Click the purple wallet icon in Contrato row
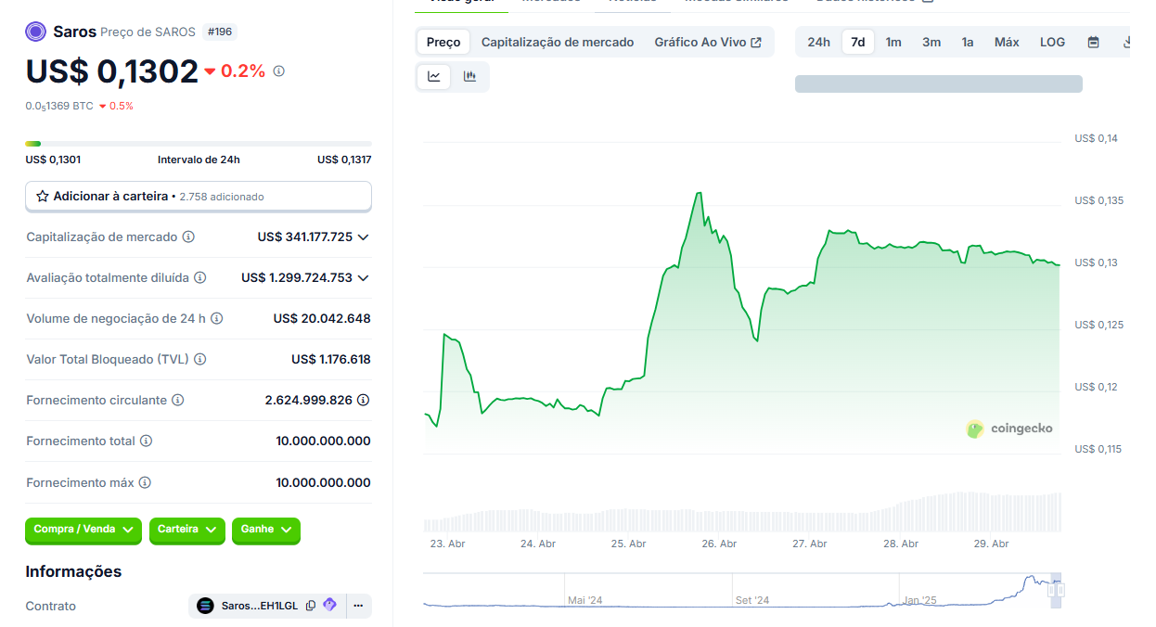Image resolution: width=1156 pixels, height=627 pixels. (x=329, y=606)
